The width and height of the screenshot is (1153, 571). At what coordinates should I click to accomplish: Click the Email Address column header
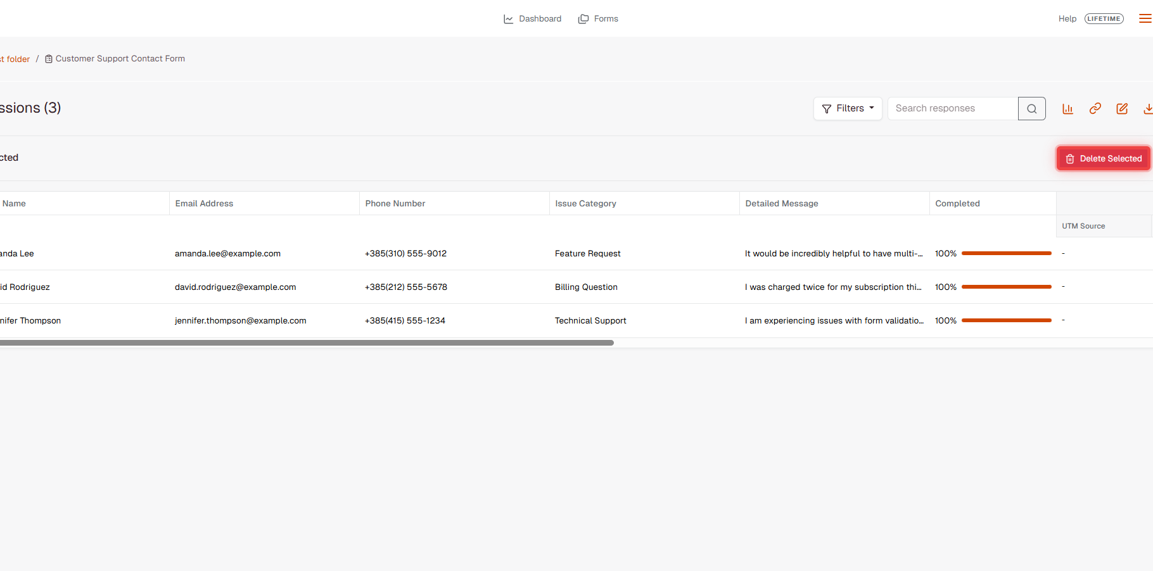click(x=264, y=203)
